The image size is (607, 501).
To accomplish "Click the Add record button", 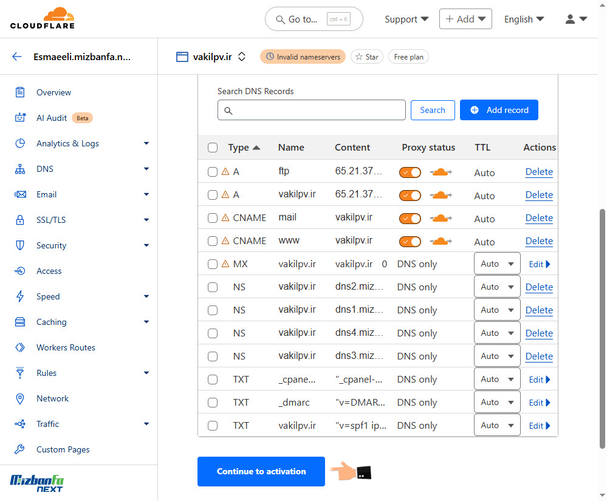I will (x=499, y=110).
